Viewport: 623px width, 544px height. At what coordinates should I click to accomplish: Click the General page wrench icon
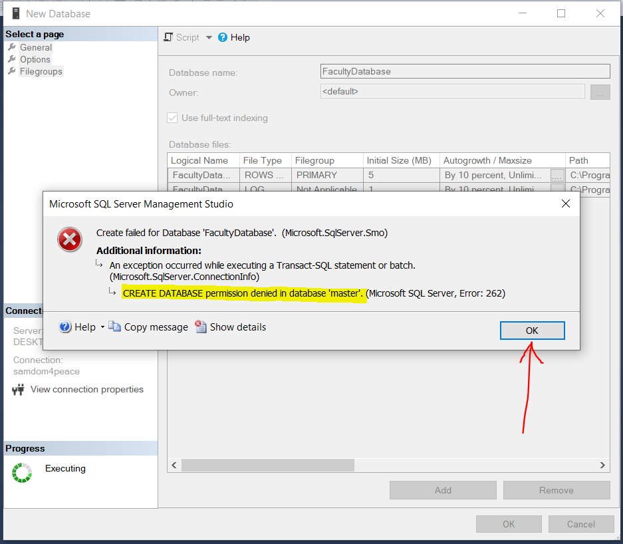coord(12,47)
